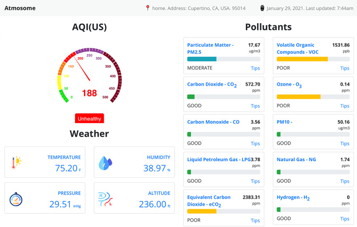This screenshot has width=357, height=227.
Task: Click the Particulate Matter - PM2.5 title
Action: [210, 49]
